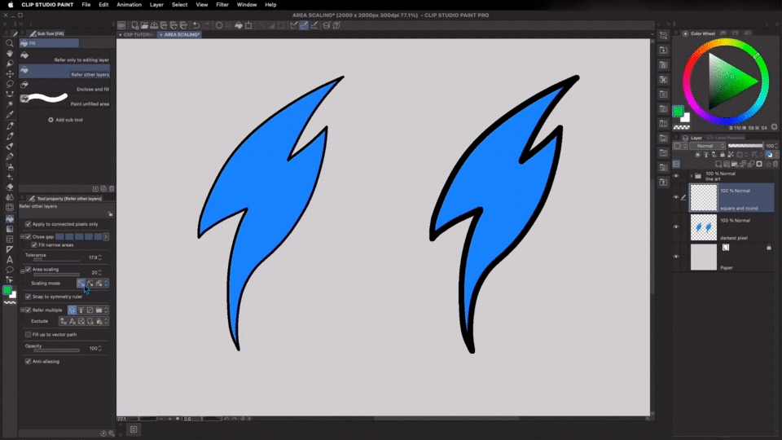782x440 pixels.
Task: Select the Hand move tool
Action: point(10,54)
